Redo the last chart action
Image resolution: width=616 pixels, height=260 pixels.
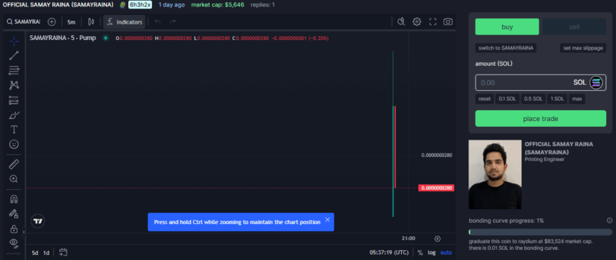173,22
